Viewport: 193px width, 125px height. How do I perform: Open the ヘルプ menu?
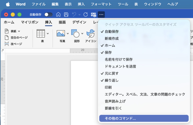[173, 4]
